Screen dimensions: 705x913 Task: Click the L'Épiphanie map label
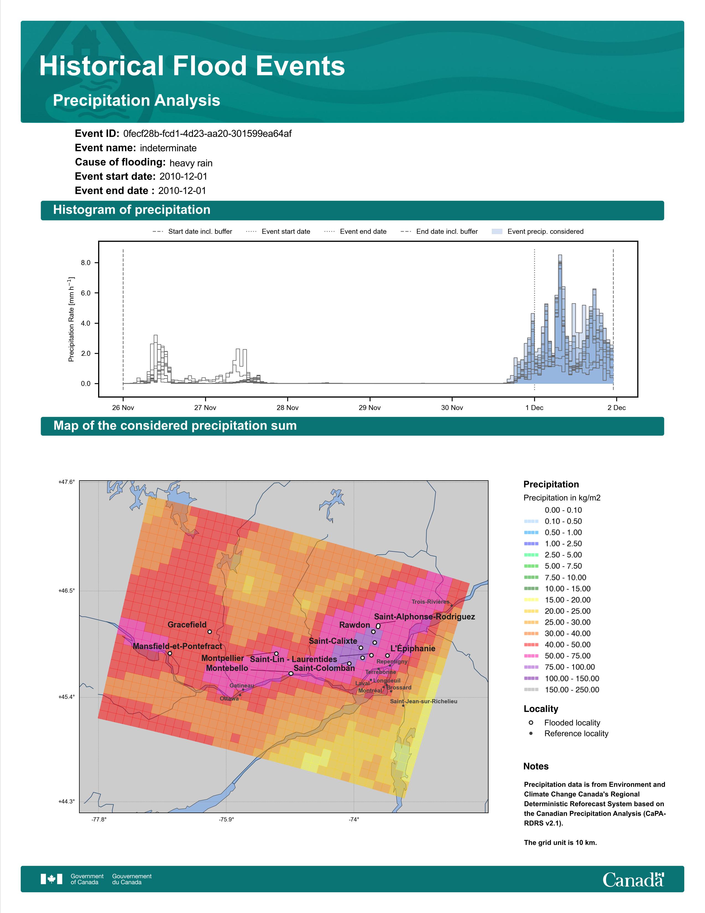(413, 649)
